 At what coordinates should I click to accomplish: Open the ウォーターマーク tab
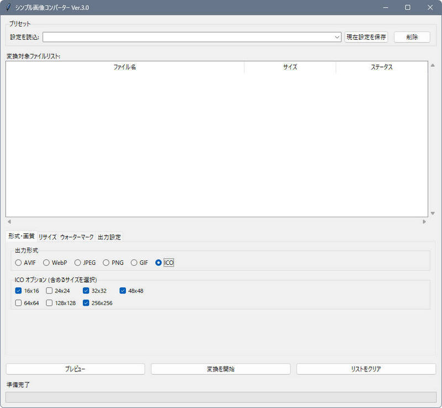[77, 237]
